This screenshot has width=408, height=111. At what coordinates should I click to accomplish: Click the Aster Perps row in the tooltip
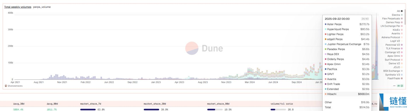347,24
